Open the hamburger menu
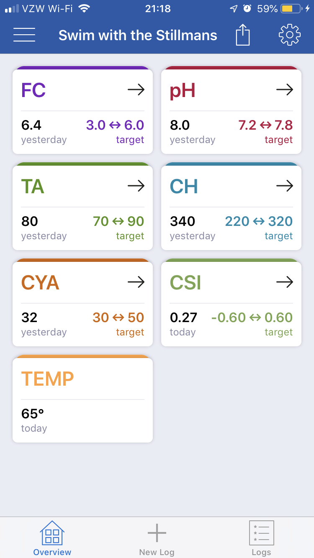314x558 pixels. pyautogui.click(x=24, y=35)
